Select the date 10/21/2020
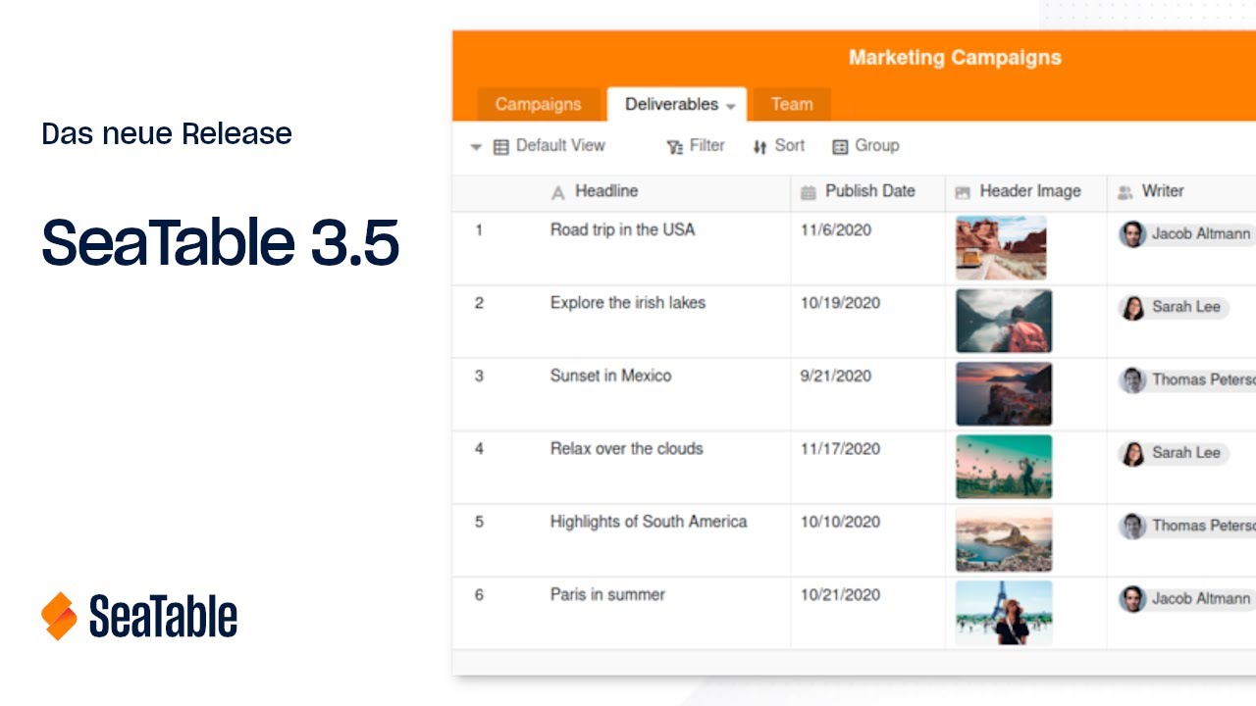Image resolution: width=1256 pixels, height=706 pixels. point(840,594)
